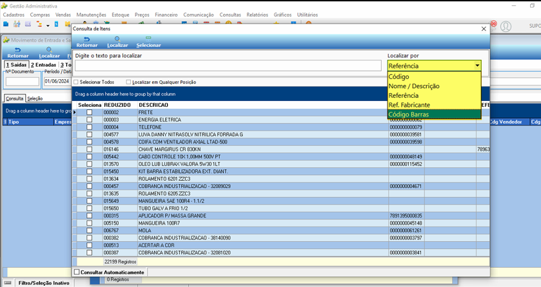Open the user profile avatar icon

(506, 26)
